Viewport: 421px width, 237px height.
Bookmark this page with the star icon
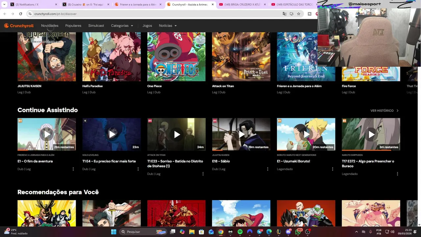click(x=299, y=14)
